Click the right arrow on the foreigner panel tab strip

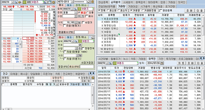[x=204, y=58]
